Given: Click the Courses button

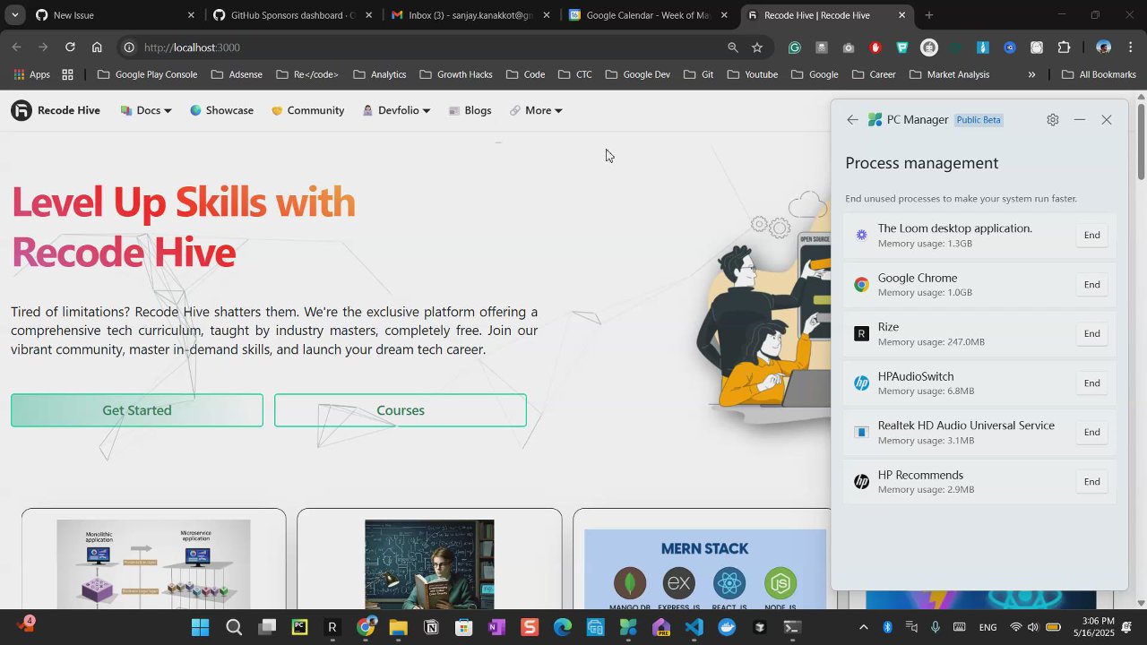Looking at the screenshot, I should pyautogui.click(x=401, y=410).
